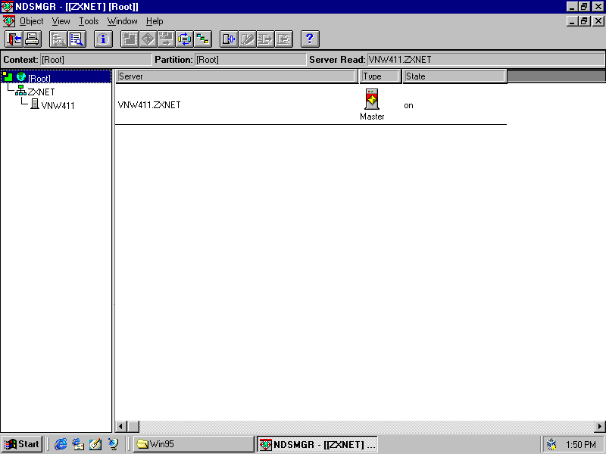
Task: Click the Type column header
Action: click(x=380, y=76)
